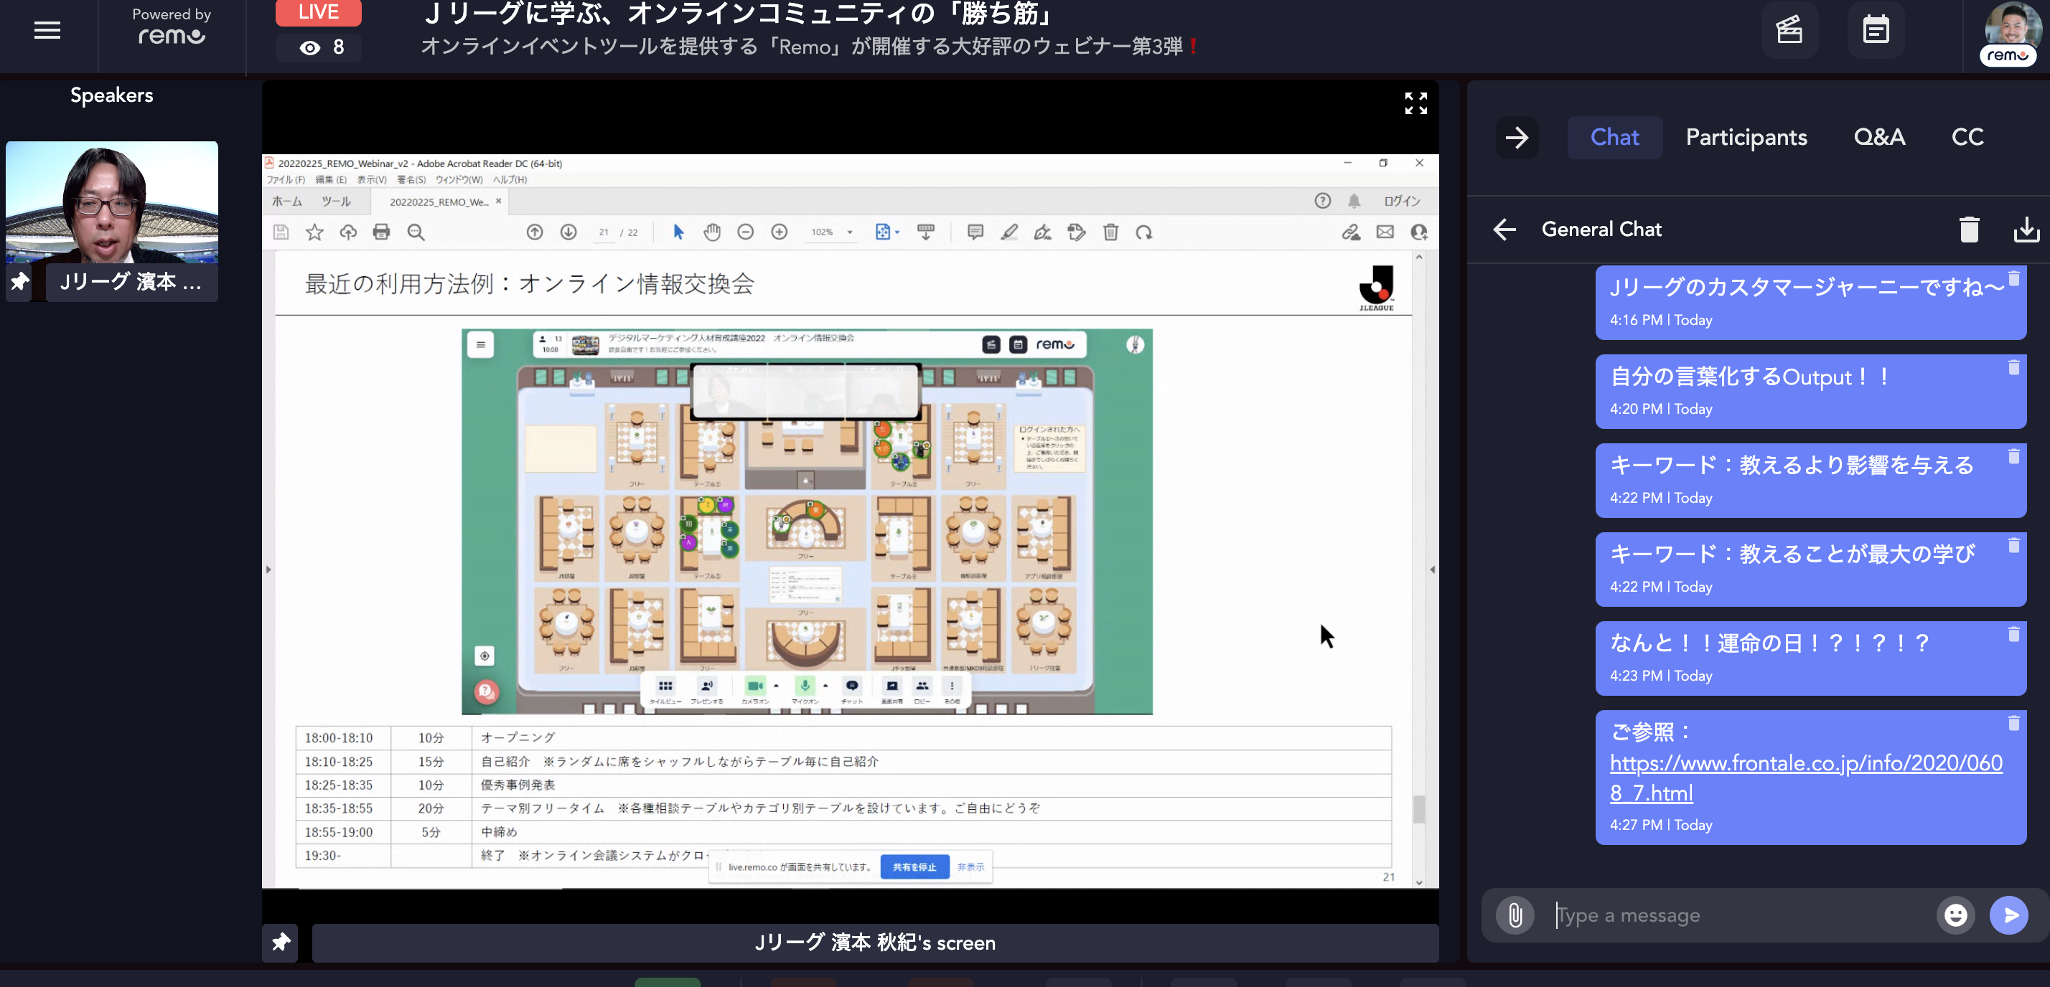The image size is (2050, 987).
Task: Pin the speaker video tile
Action: pyautogui.click(x=20, y=282)
